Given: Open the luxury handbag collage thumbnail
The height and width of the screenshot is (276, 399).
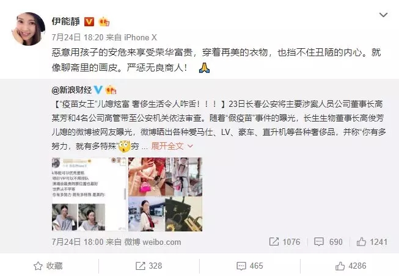Looking at the screenshot, I should [166, 194].
